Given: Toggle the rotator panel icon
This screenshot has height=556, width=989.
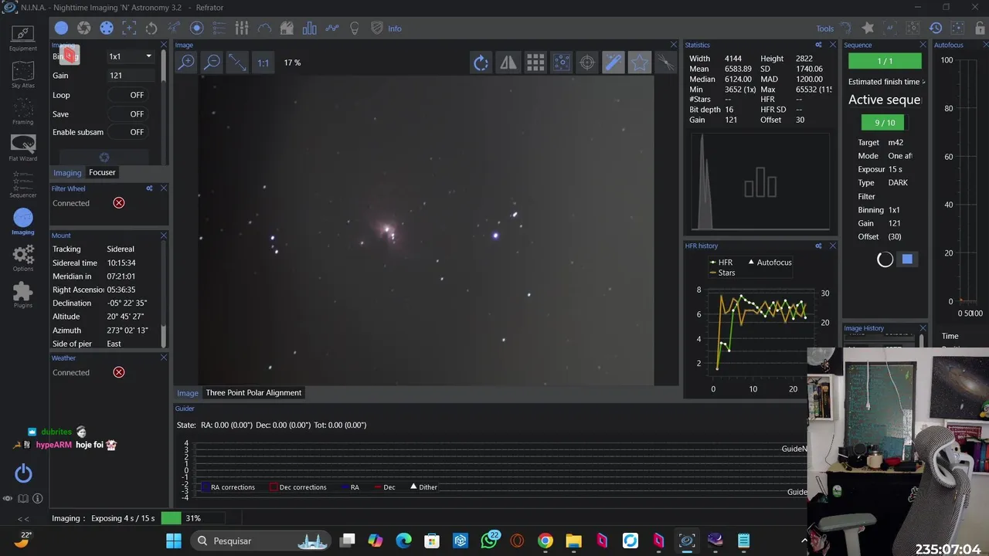Looking at the screenshot, I should tap(151, 29).
